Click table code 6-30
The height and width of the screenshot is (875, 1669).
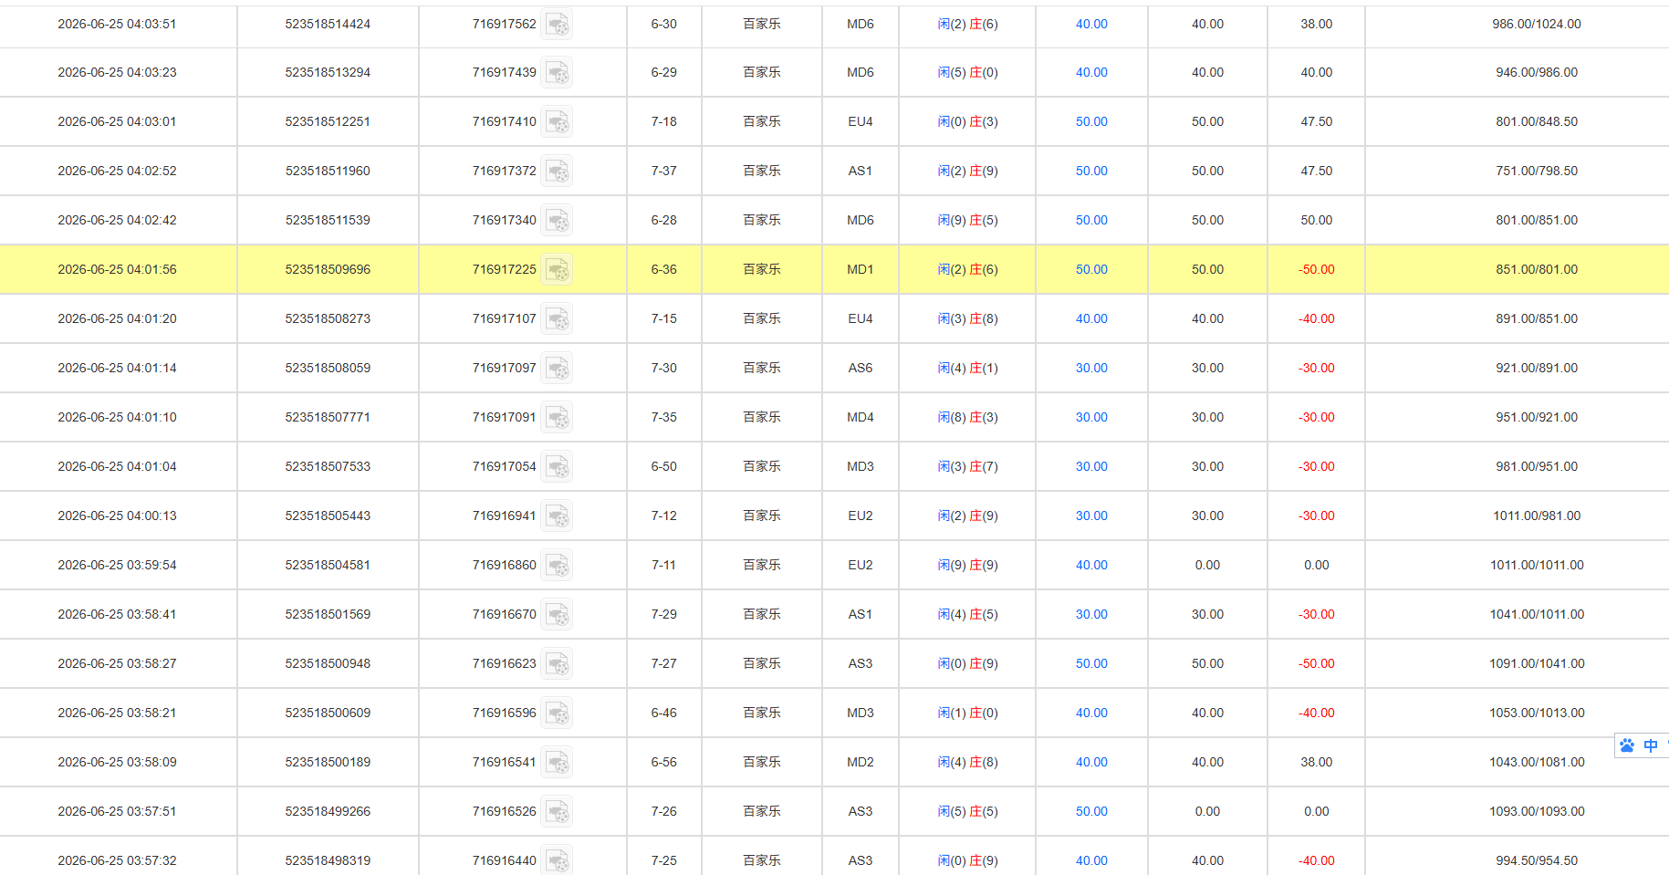(663, 24)
